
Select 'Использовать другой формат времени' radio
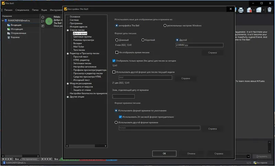tap(116, 122)
